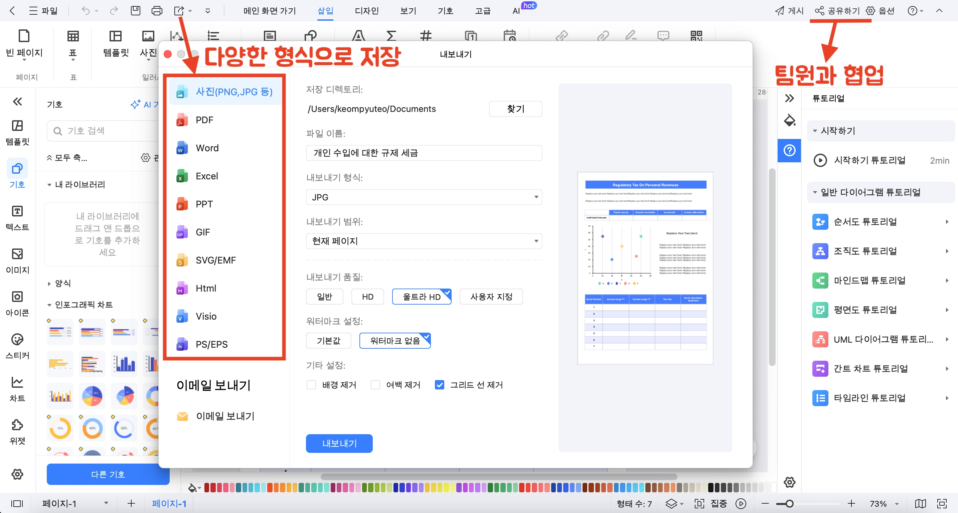The width and height of the screenshot is (958, 513).
Task: Click the 내보내기 export button
Action: tap(339, 443)
